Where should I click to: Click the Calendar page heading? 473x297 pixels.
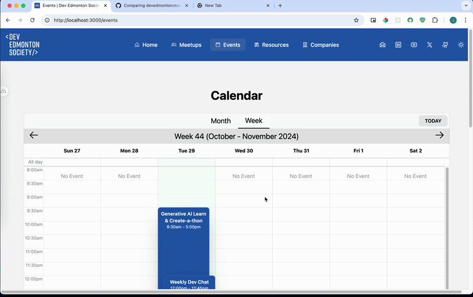(237, 96)
